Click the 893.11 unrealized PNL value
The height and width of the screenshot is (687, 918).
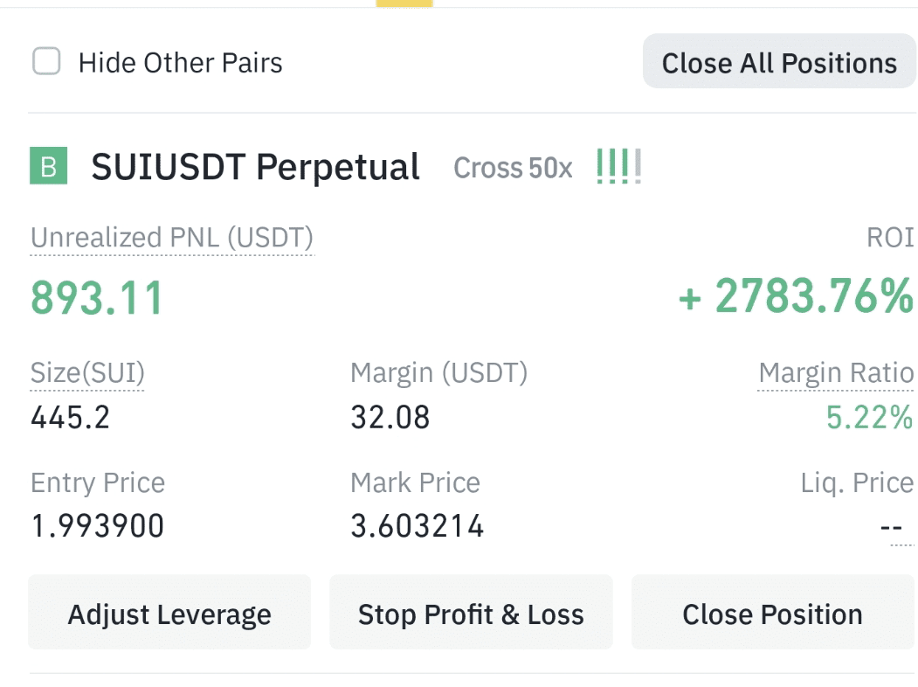coord(97,297)
